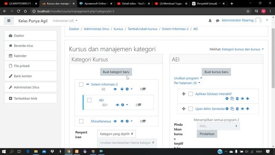Screen dimensions: 275x155
Task: Open the Pilih... move destination select
Action: pos(218,126)
